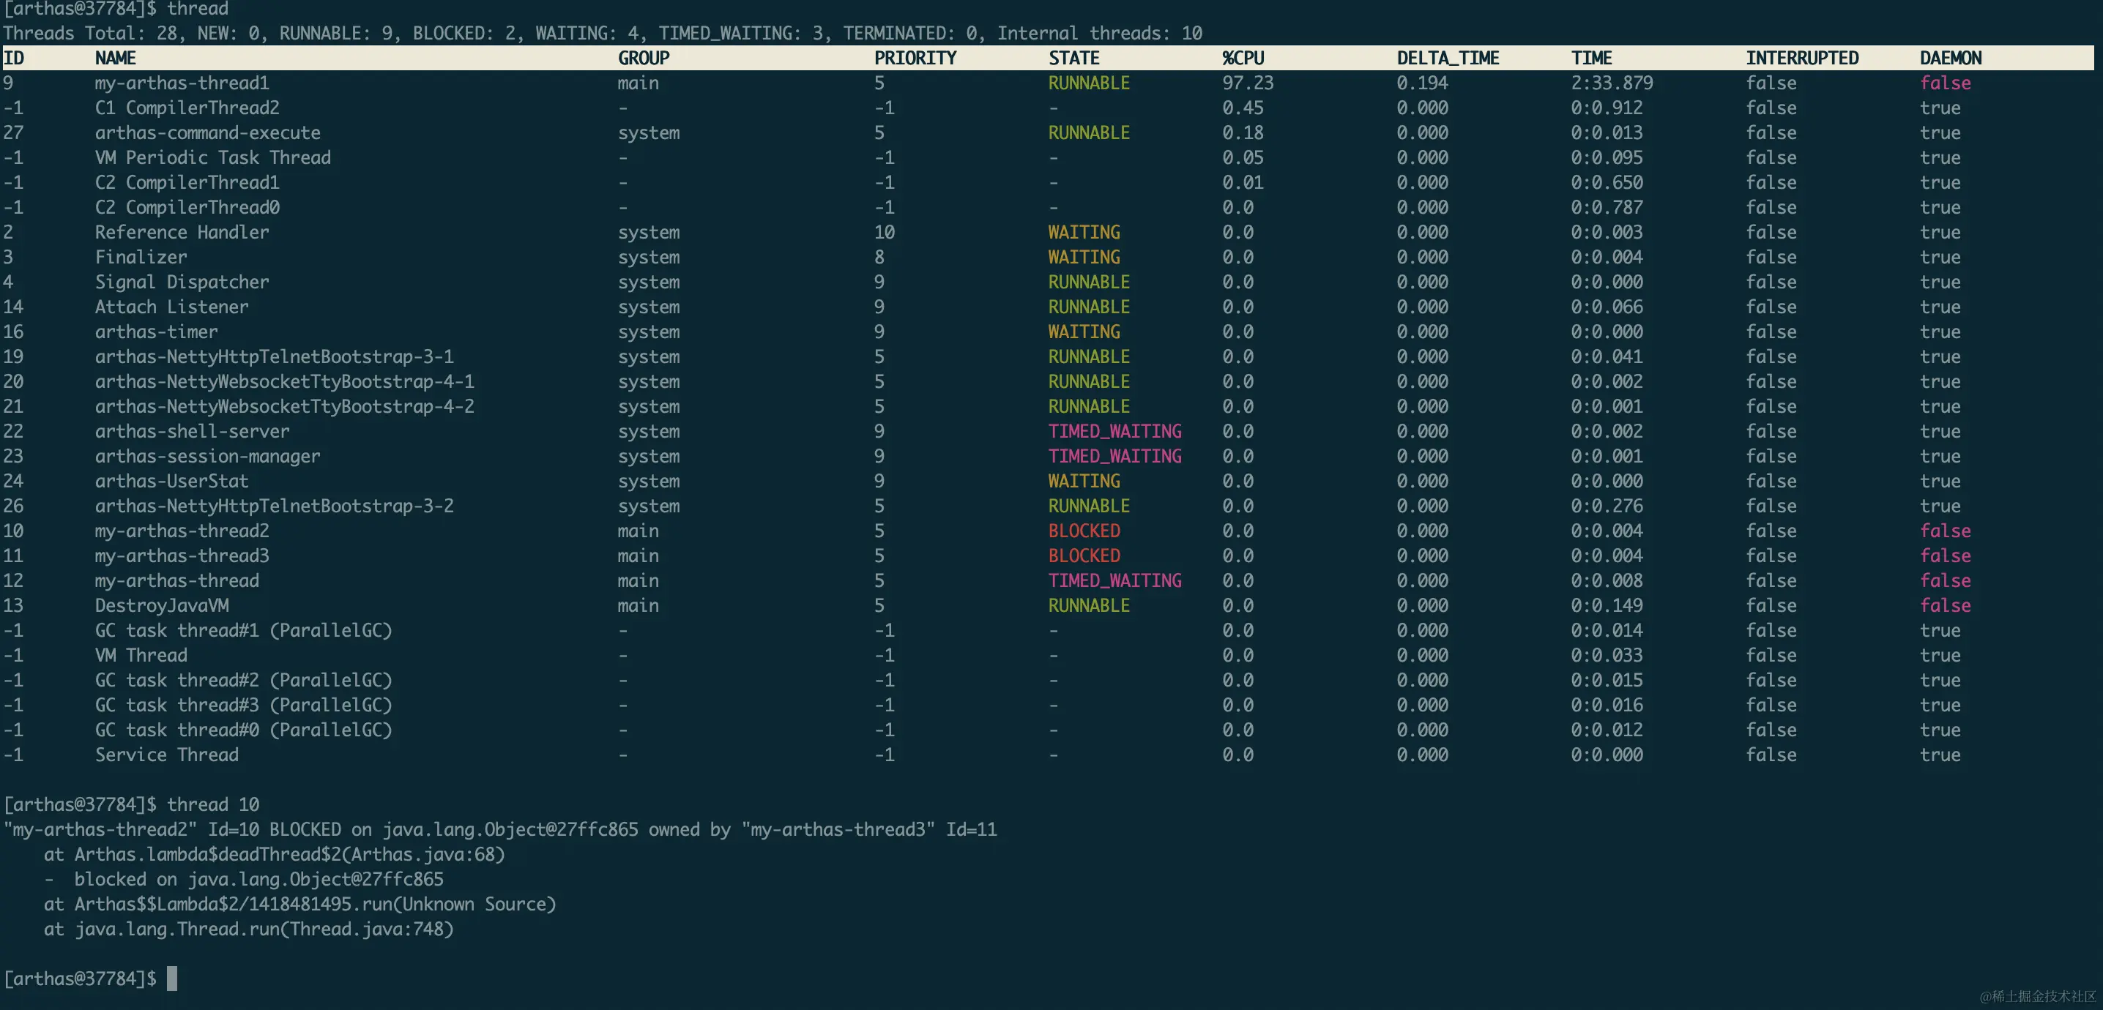Select thread name my-arthas-thread1

(182, 83)
